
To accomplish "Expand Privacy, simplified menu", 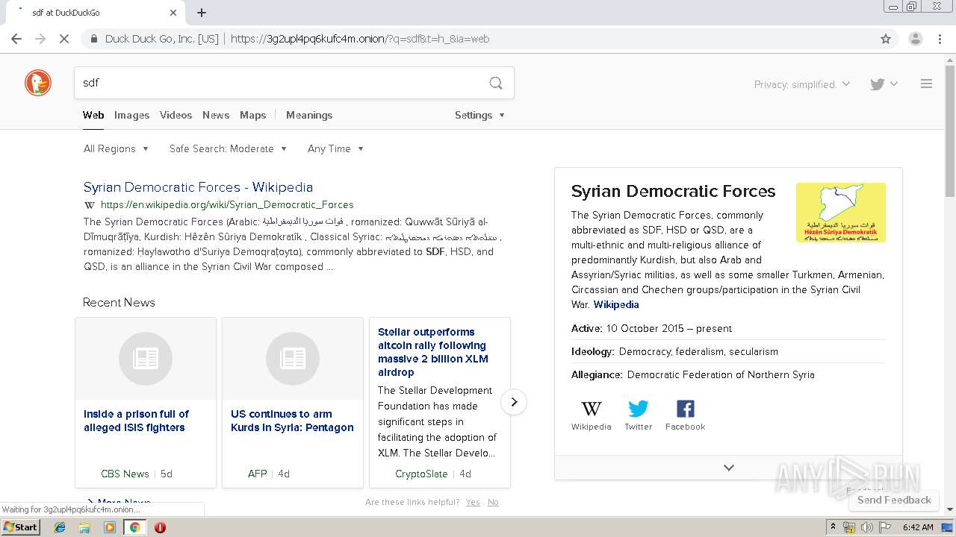I will (802, 84).
